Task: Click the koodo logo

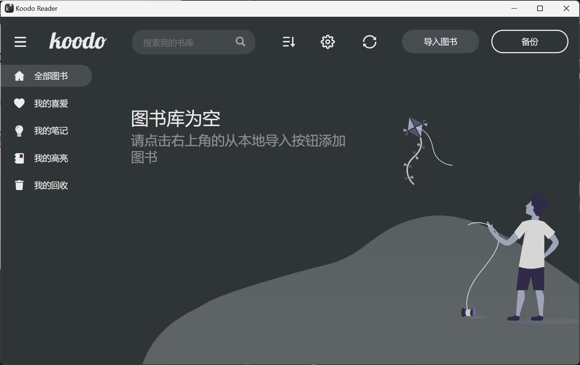Action: coord(78,41)
